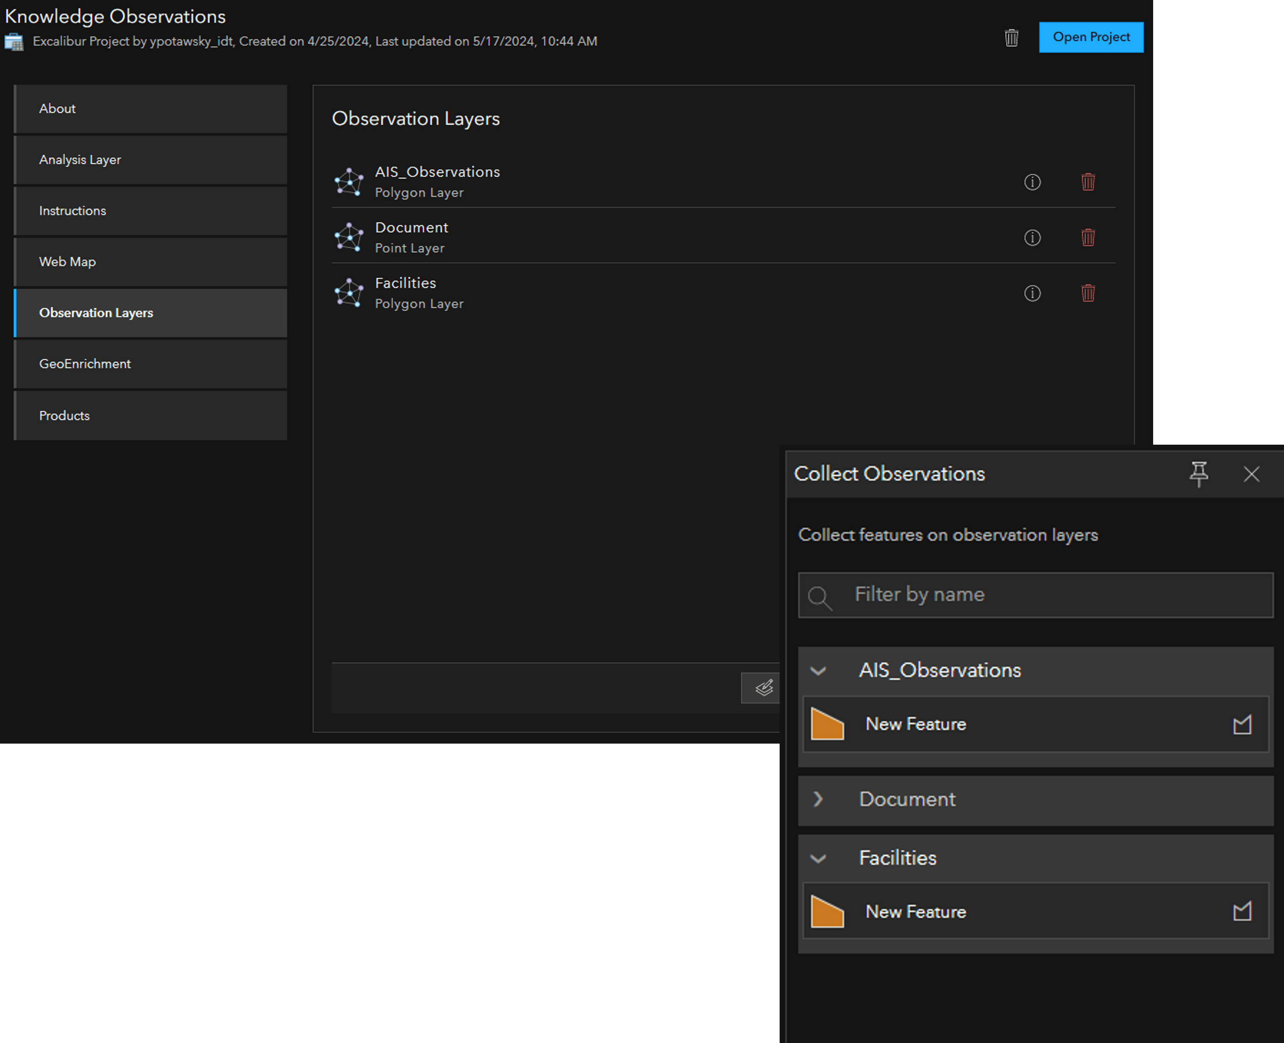This screenshot has height=1043, width=1284.
Task: Delete the Facilities observation layer
Action: click(x=1087, y=293)
